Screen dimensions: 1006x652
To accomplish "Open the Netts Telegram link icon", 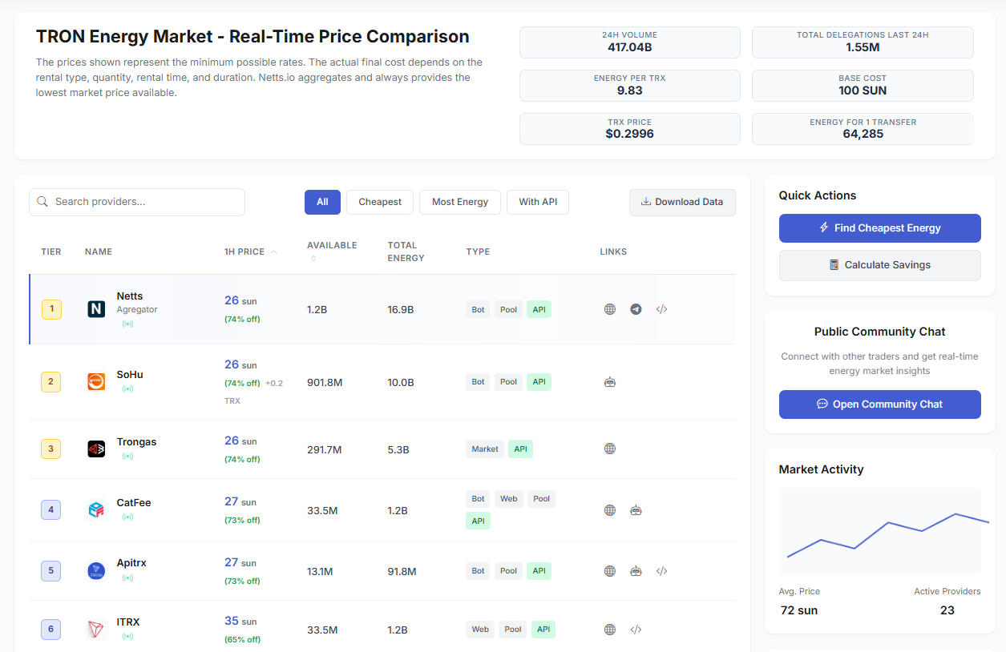I will 636,309.
